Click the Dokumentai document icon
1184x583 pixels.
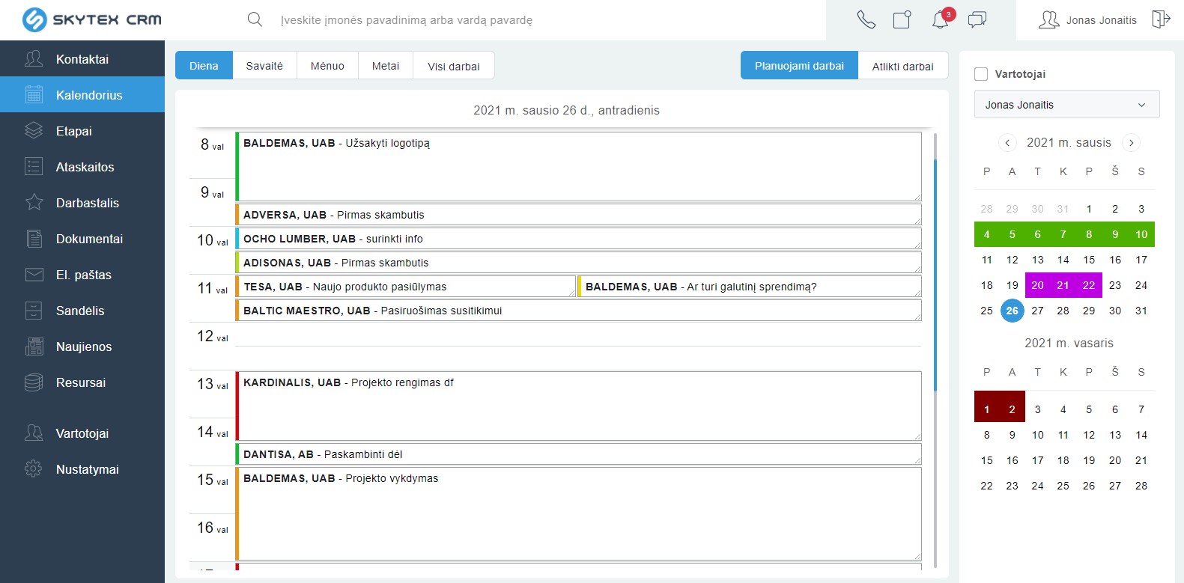point(34,238)
